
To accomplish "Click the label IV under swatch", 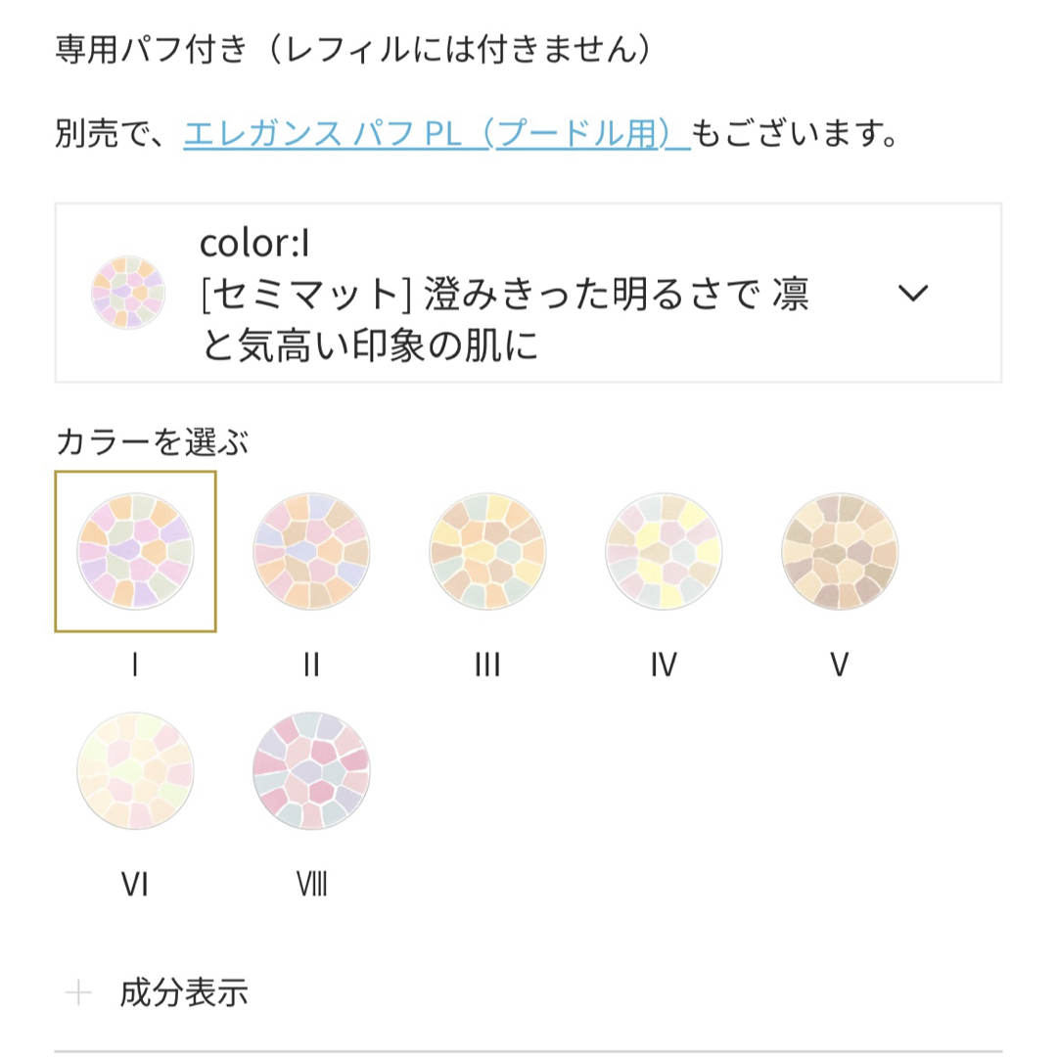I will (664, 665).
